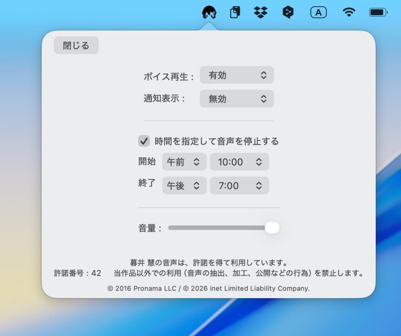Click the 暮井 慧の音声 license notice text
This screenshot has height=336, width=401.
coord(209,262)
